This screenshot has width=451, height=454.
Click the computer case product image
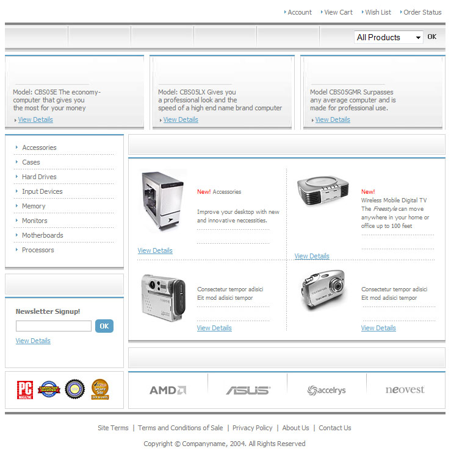[163, 200]
